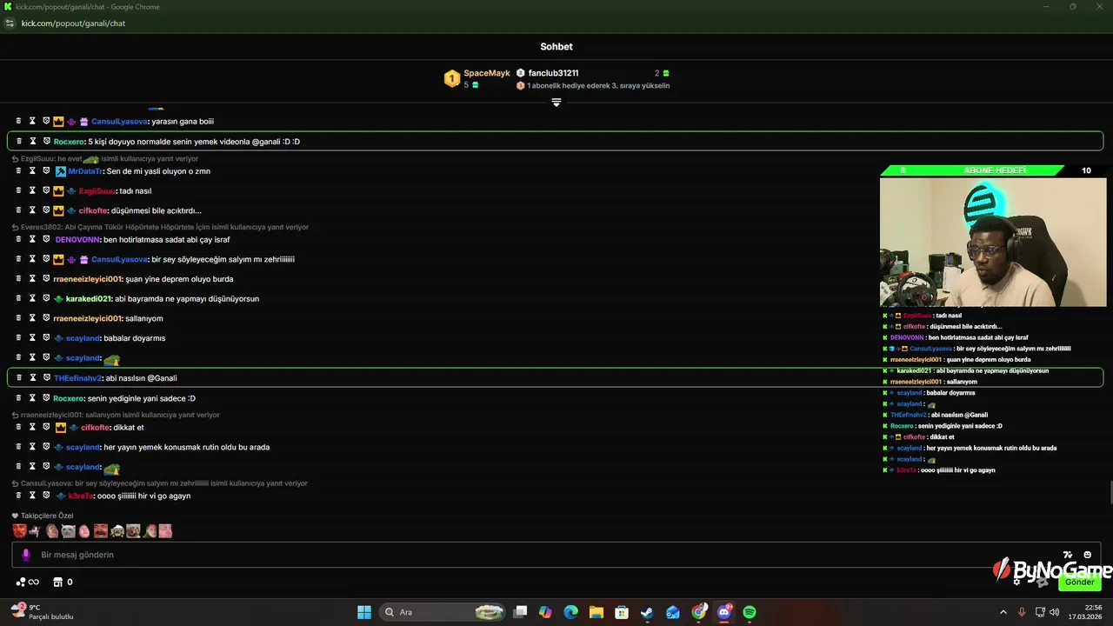Open k3reTe's username link
The width and height of the screenshot is (1113, 626).
tap(81, 496)
